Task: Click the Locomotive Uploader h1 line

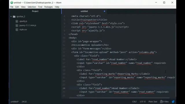Action: (90, 45)
